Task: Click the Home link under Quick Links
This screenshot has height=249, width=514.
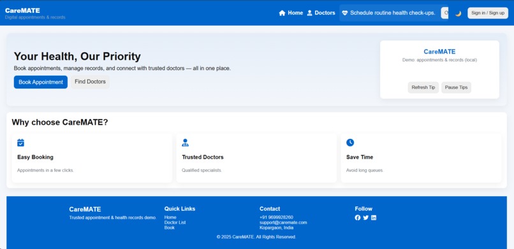Action: tap(170, 217)
